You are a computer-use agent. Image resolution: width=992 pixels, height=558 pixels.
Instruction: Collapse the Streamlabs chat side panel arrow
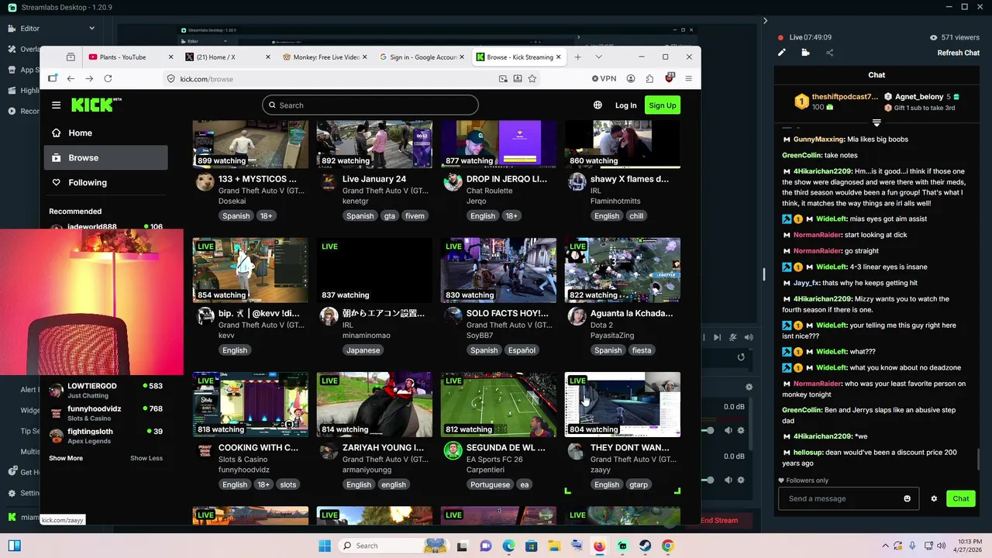(x=765, y=21)
